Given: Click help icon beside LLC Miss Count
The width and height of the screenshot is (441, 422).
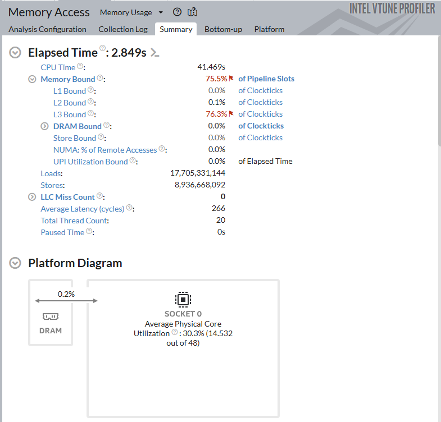Looking at the screenshot, I should (x=99, y=196).
